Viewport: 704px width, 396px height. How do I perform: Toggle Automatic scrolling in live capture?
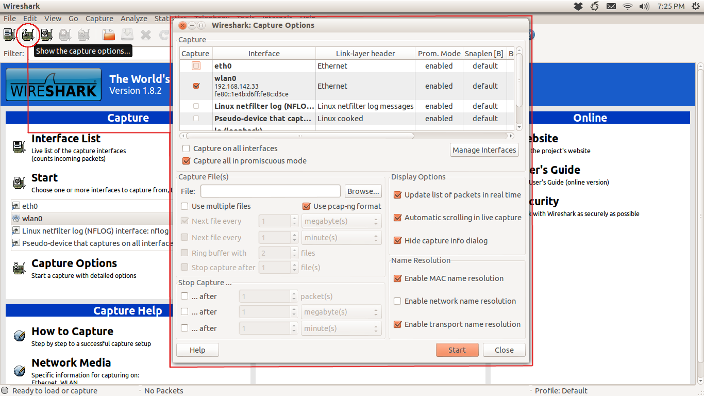click(x=397, y=218)
